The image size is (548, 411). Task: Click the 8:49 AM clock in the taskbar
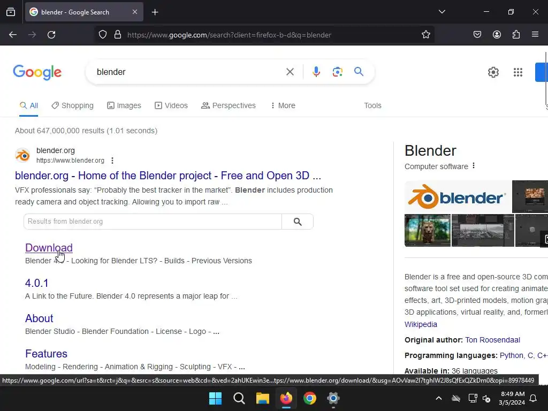(512, 394)
